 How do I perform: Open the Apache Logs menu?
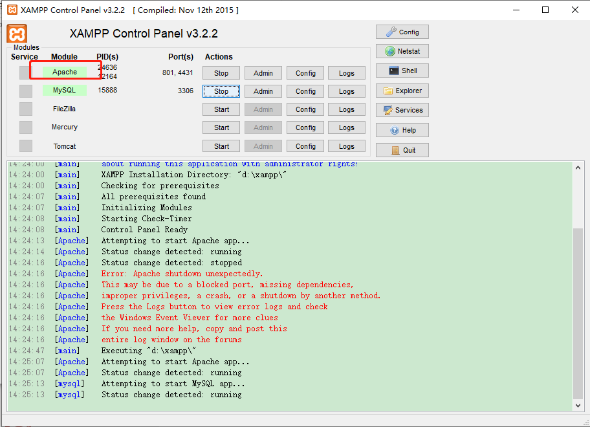point(347,73)
